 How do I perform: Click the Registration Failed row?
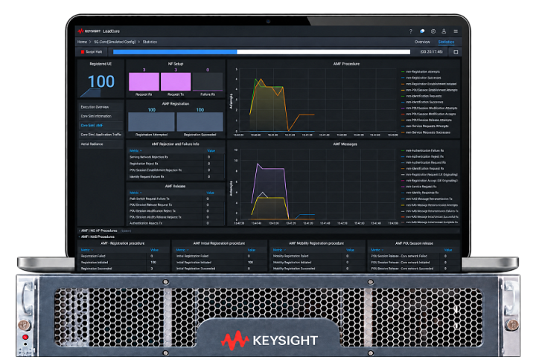coord(124,256)
